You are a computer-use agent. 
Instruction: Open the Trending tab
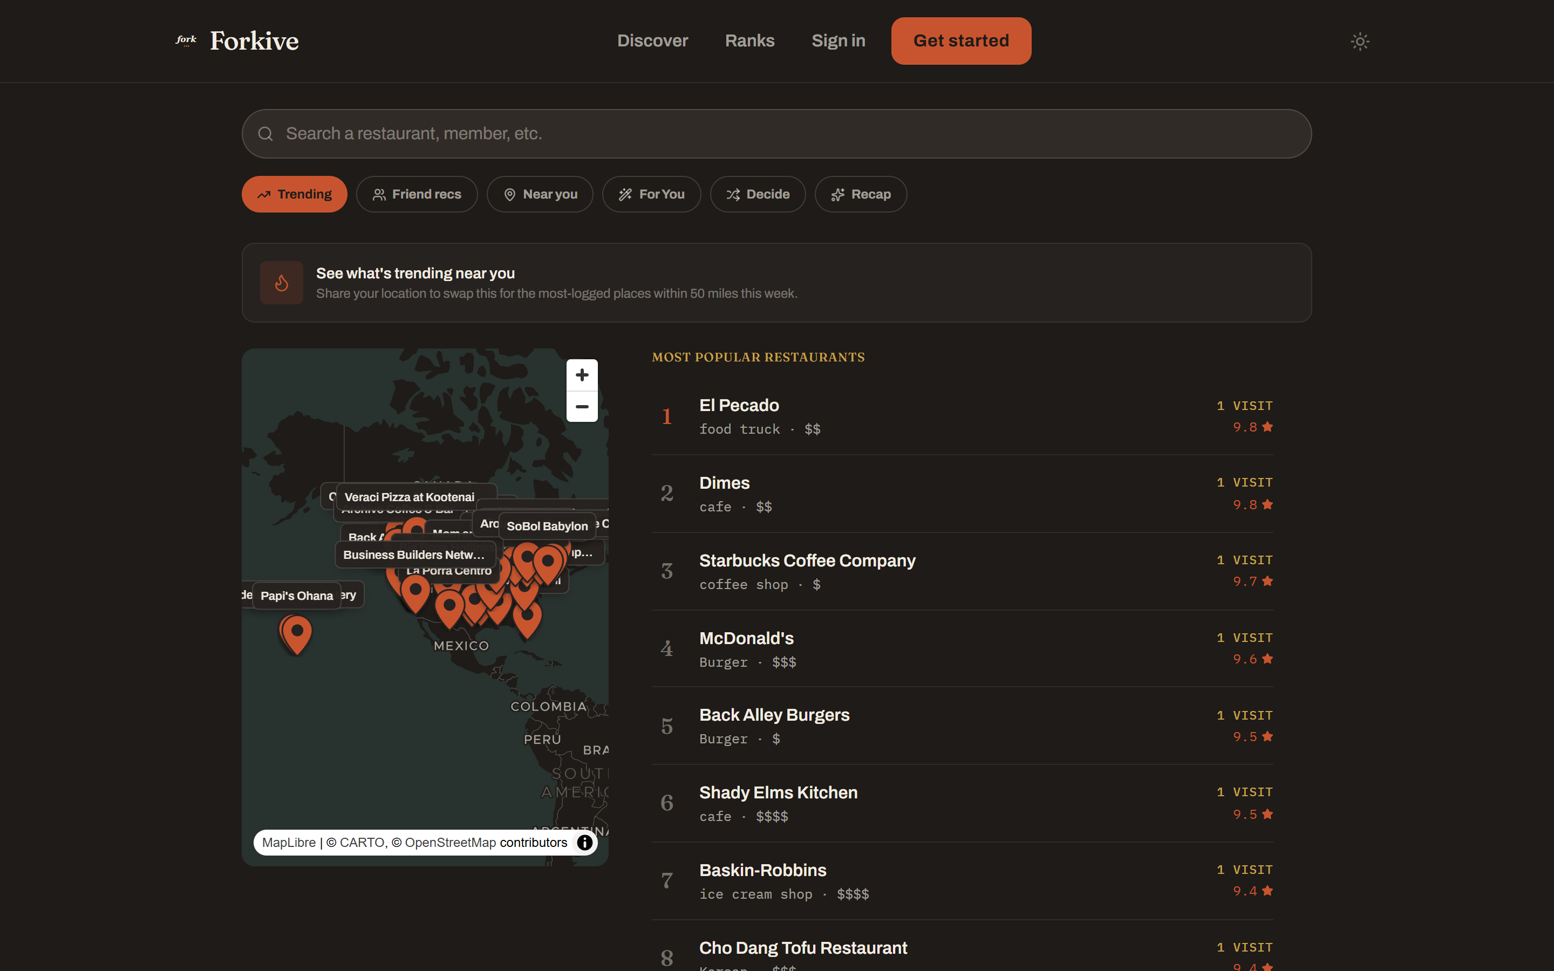[294, 194]
